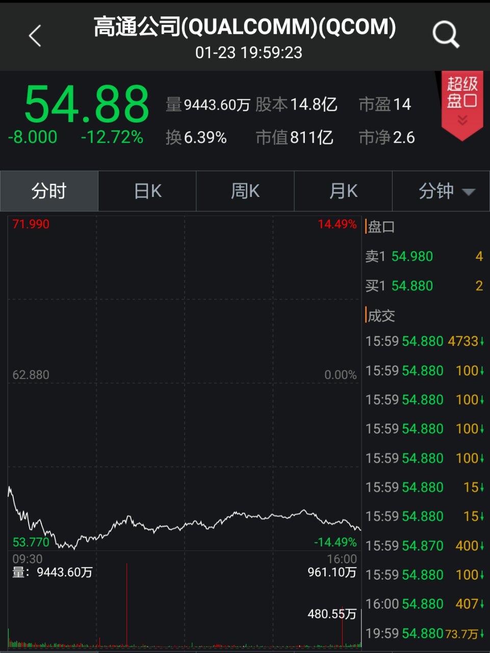Click the 成交 section header
The height and width of the screenshot is (653, 490).
(381, 316)
